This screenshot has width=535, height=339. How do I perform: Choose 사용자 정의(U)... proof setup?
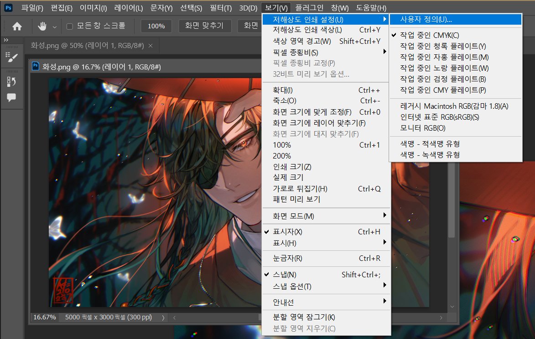coord(456,19)
